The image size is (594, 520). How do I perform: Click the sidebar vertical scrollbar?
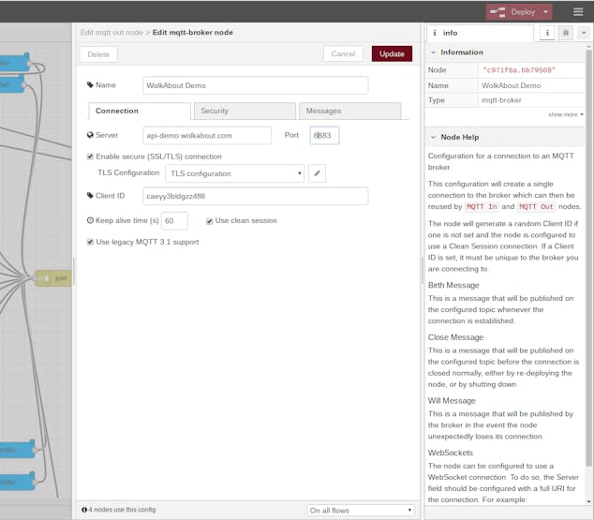pos(588,258)
